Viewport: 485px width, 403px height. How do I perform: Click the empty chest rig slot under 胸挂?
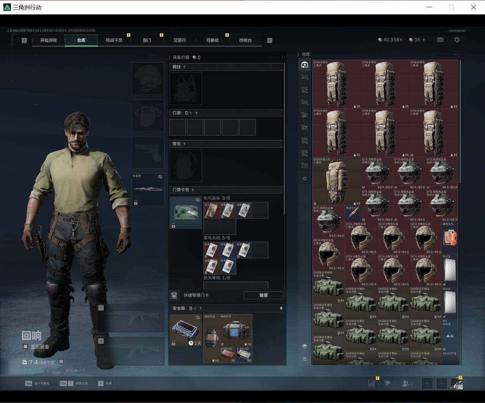pyautogui.click(x=185, y=89)
